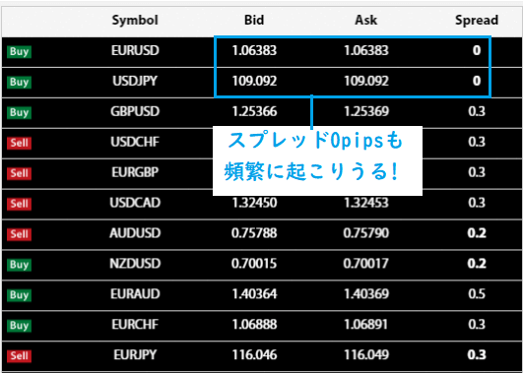Sort by the Spread column header
523x373 pixels.
[477, 20]
